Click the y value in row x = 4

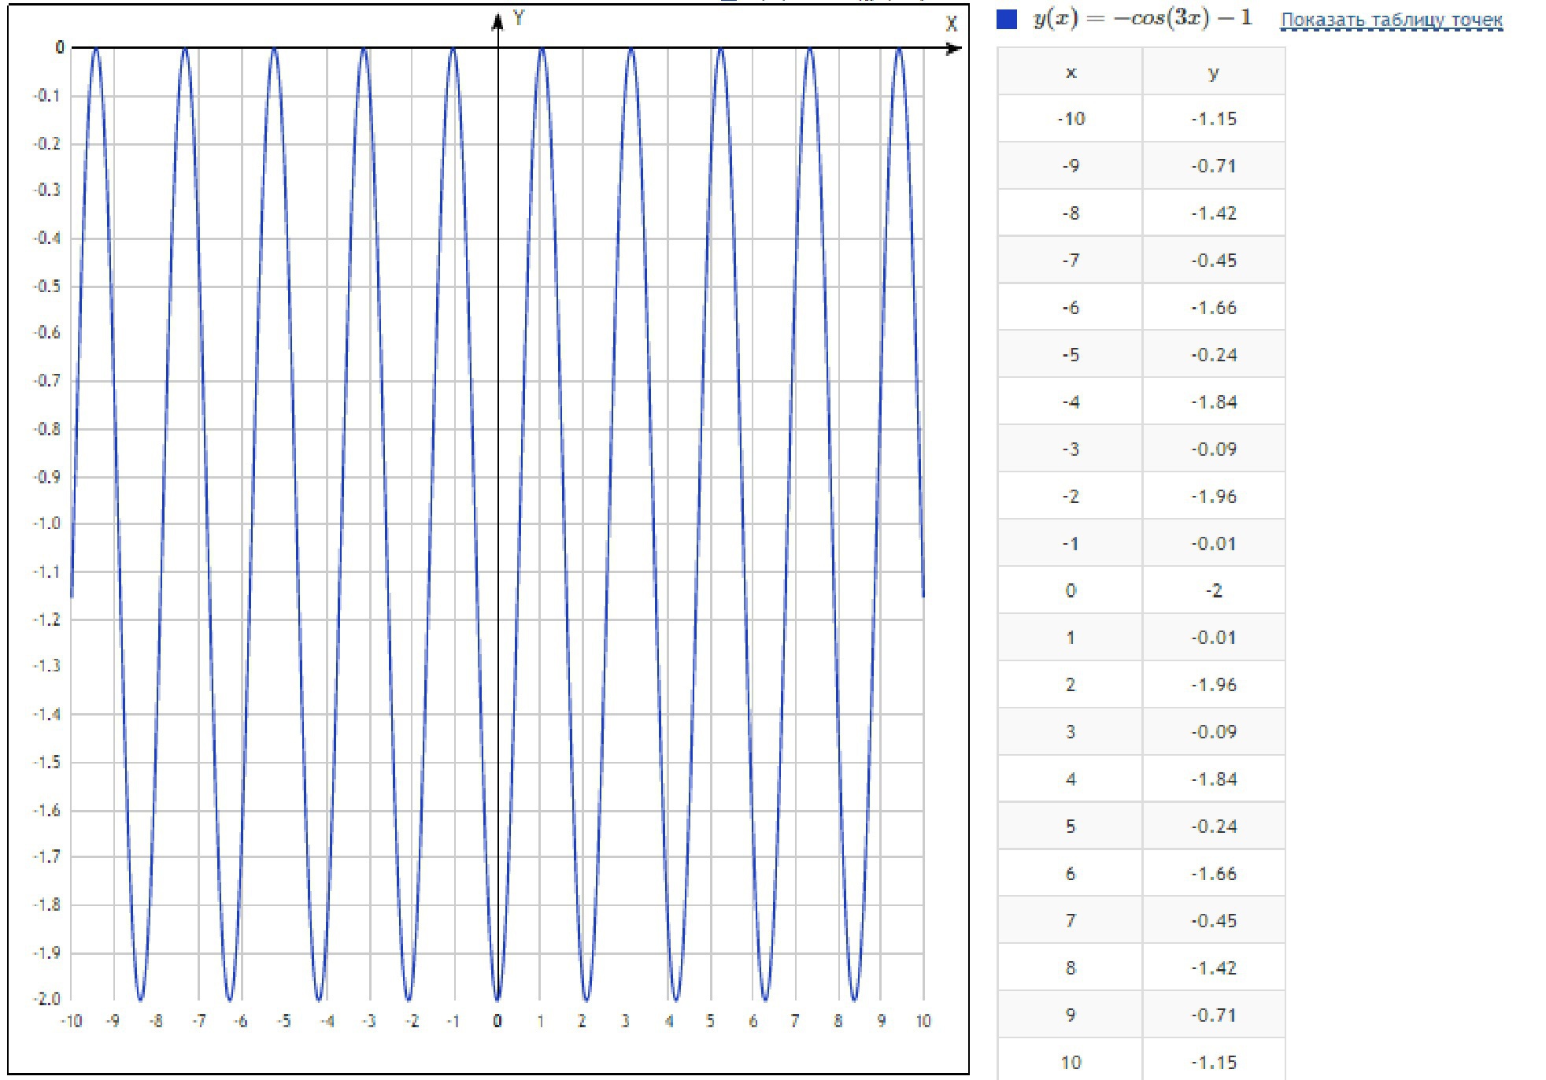click(1213, 779)
